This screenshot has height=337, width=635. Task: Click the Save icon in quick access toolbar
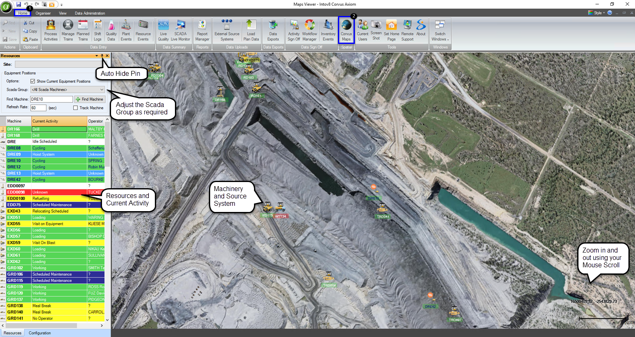(18, 5)
